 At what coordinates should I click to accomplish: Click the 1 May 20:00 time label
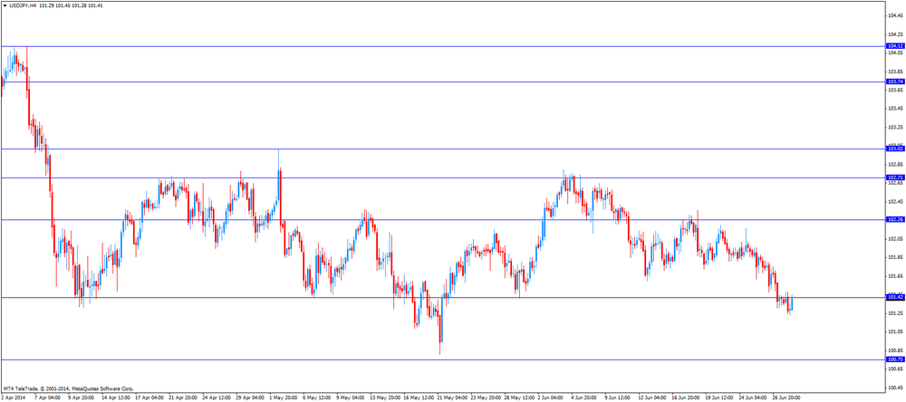283,398
